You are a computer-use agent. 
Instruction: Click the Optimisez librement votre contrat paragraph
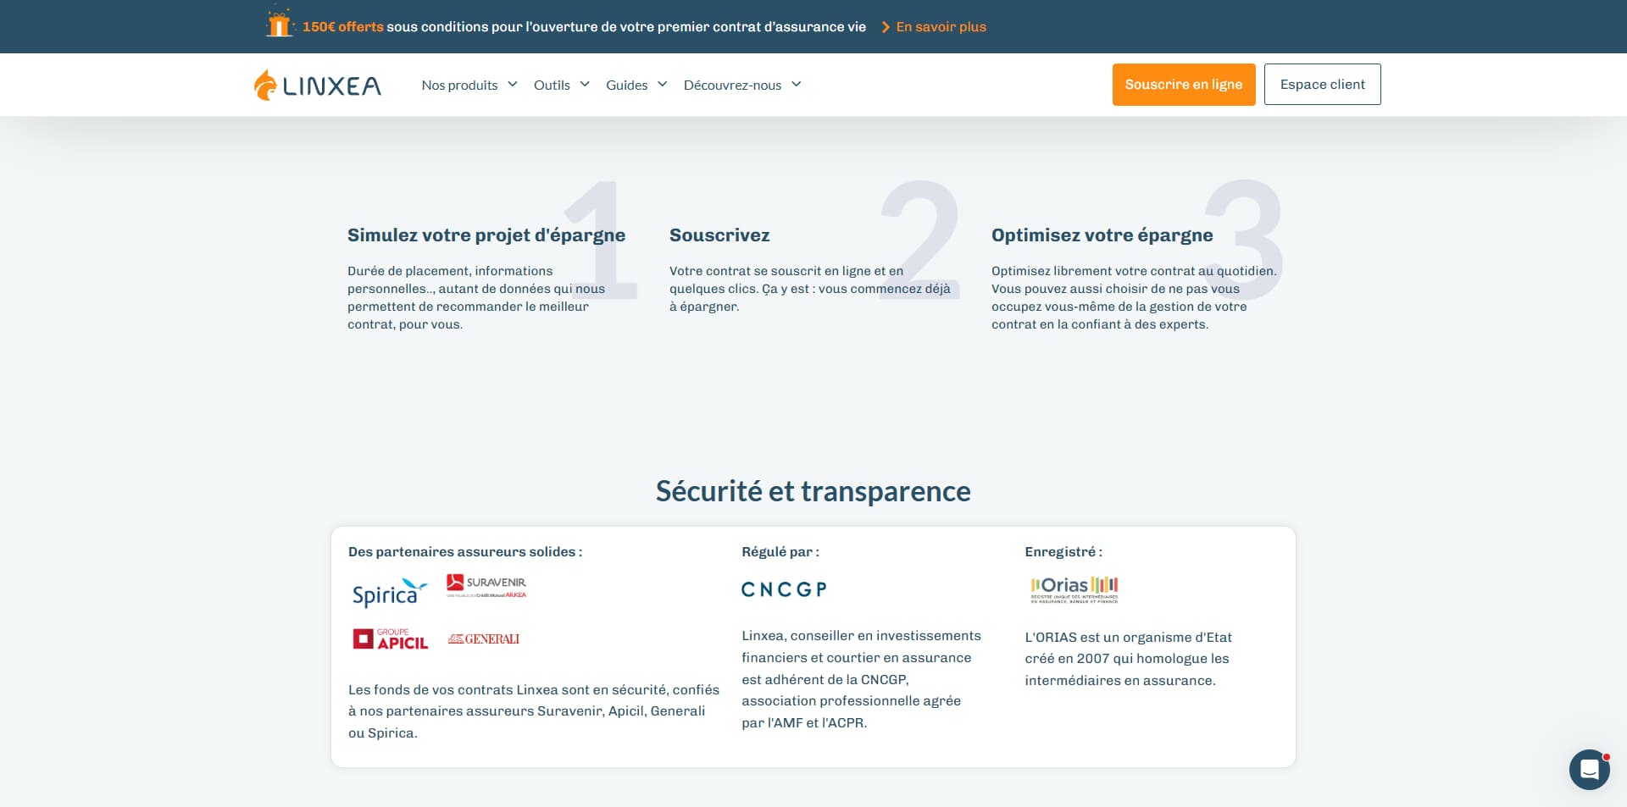1134,298
